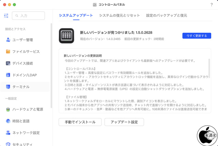This screenshot has width=218, height=146.
Task: Click the 一般設定 section label
Action: [11, 98]
